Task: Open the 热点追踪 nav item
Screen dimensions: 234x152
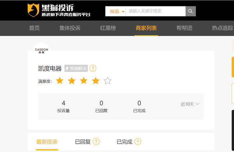Action: [223, 28]
